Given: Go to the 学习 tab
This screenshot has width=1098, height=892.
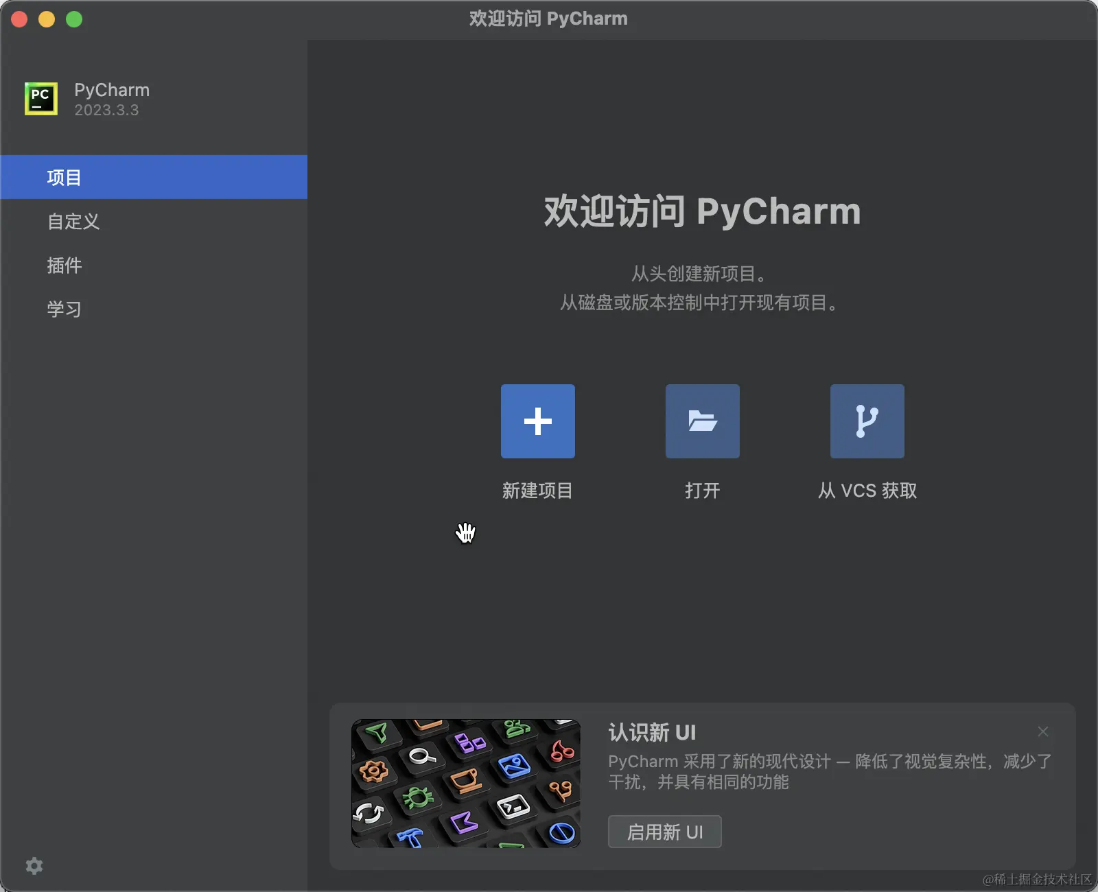Looking at the screenshot, I should [154, 309].
